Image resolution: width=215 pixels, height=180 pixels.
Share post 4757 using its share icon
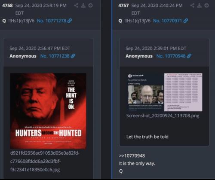tap(192, 6)
